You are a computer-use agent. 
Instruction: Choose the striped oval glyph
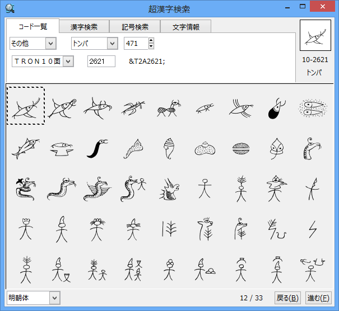tap(242, 149)
